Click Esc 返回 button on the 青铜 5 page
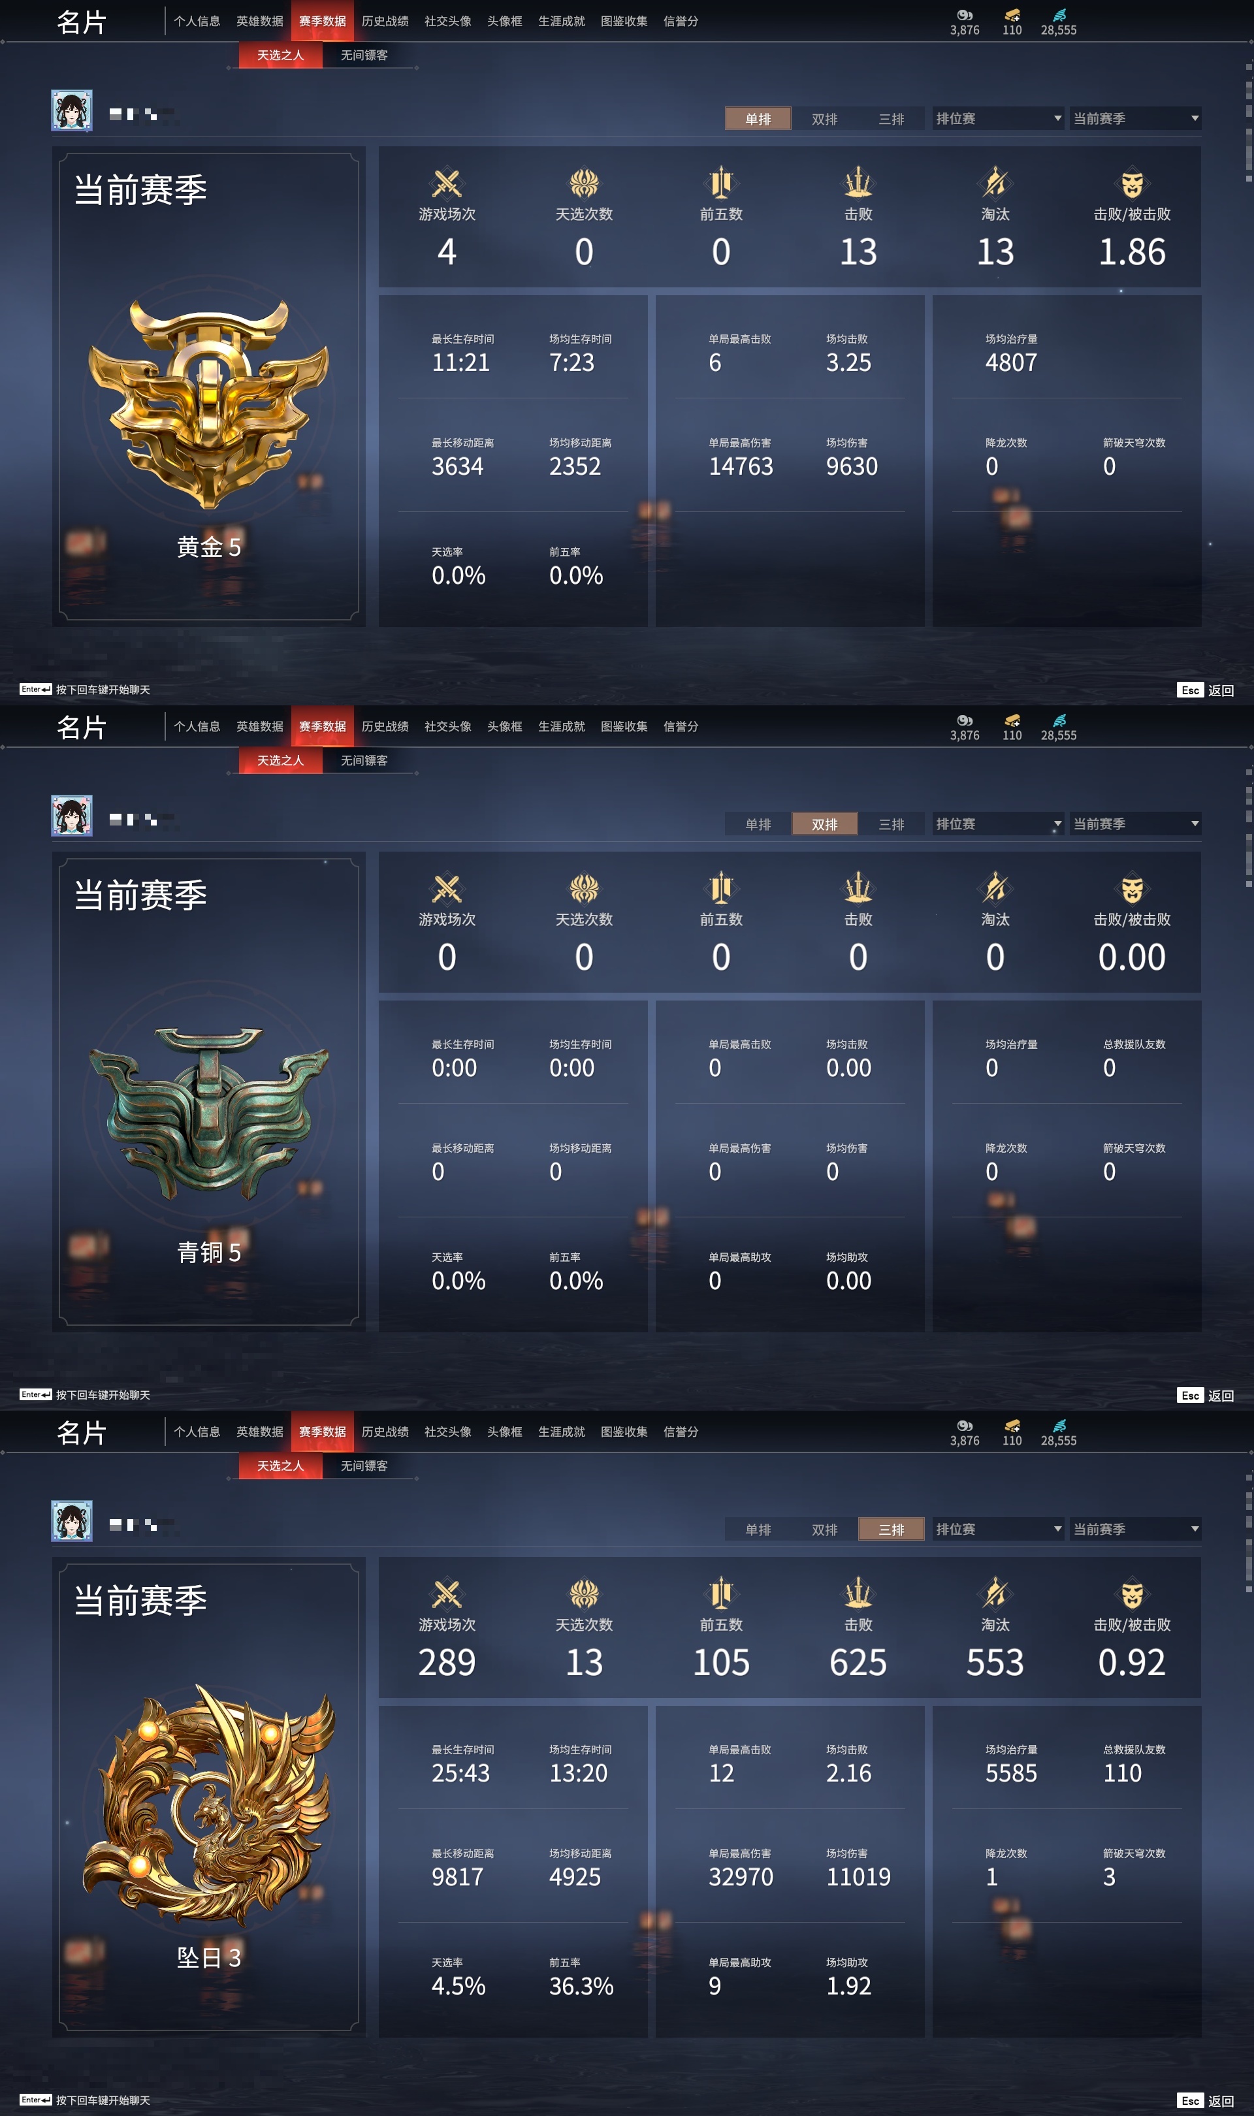1254x2116 pixels. pos(1205,1396)
